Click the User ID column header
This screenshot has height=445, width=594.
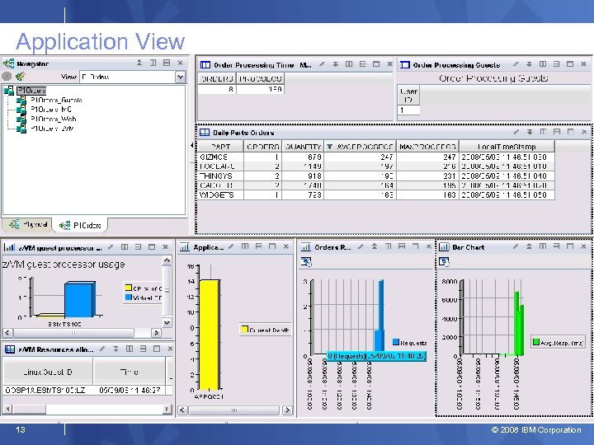point(408,96)
